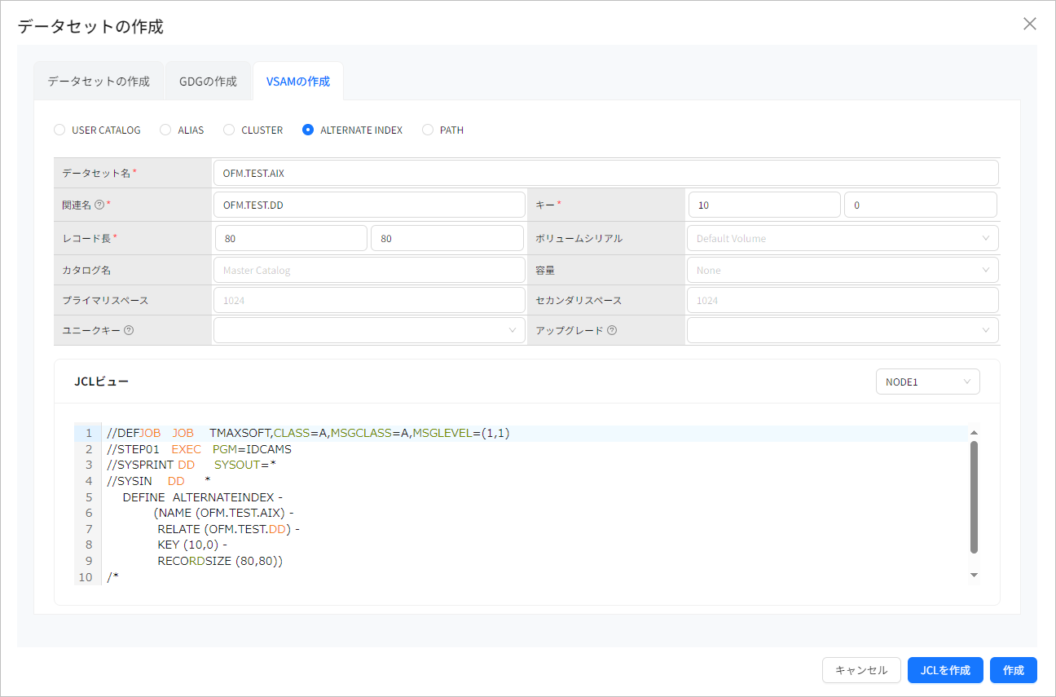Click the 作成 button to create
Viewport: 1056px width, 697px height.
click(x=1013, y=670)
